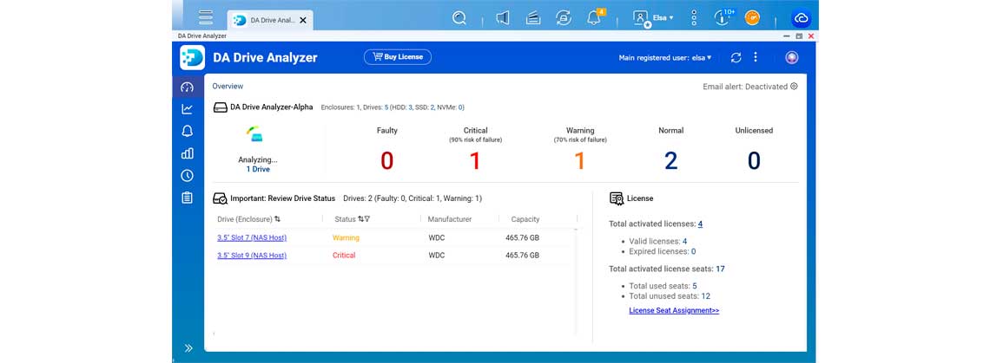Image resolution: width=990 pixels, height=363 pixels.
Task: Open the hamburger main menu
Action: point(206,18)
